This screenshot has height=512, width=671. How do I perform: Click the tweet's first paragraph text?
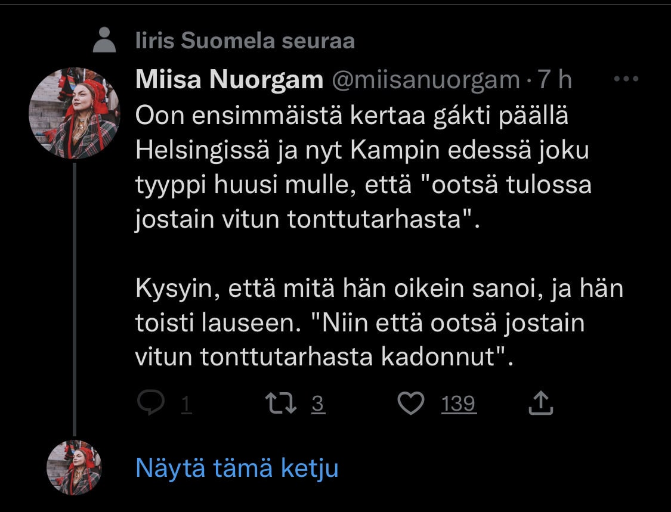tap(358, 168)
